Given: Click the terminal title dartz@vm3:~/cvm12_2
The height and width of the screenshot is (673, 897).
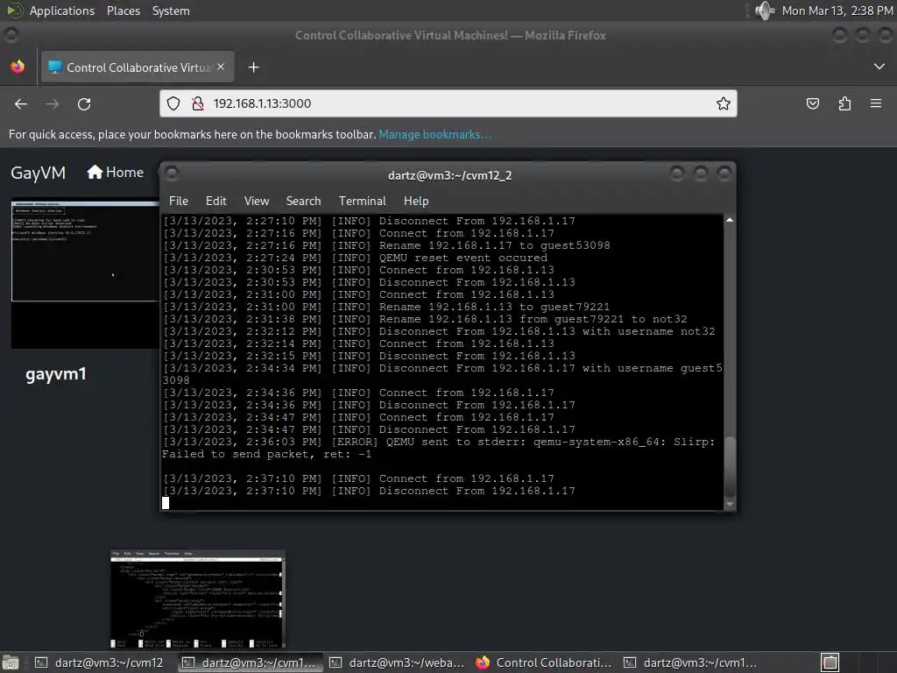Looking at the screenshot, I should (449, 175).
